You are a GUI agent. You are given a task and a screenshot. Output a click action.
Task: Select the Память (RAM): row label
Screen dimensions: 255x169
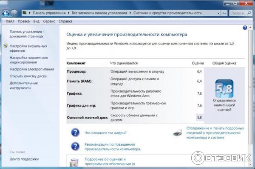[80, 81]
